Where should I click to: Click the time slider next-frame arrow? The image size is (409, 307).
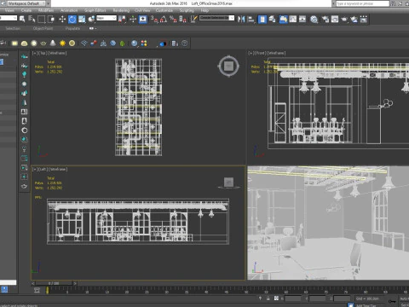75,283
